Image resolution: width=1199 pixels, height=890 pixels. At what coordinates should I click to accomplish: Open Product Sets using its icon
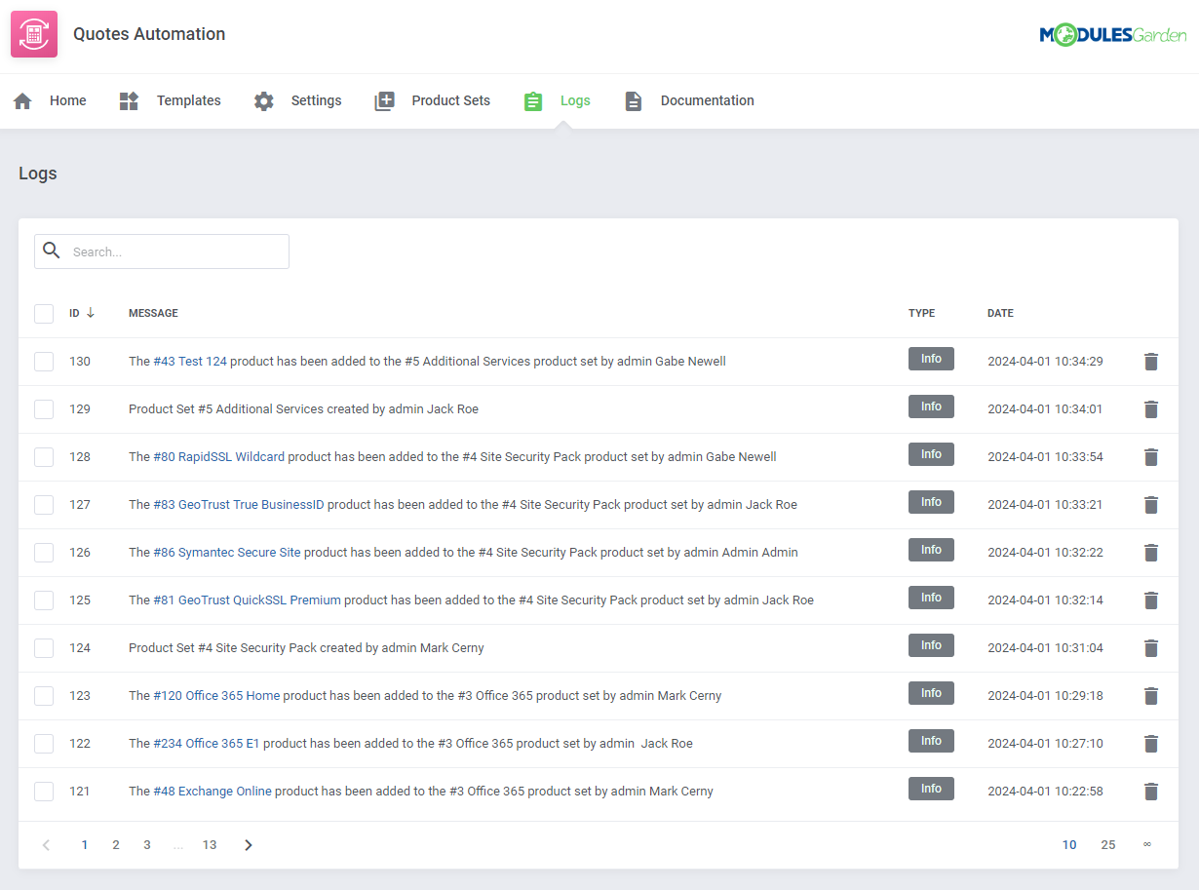click(x=384, y=99)
